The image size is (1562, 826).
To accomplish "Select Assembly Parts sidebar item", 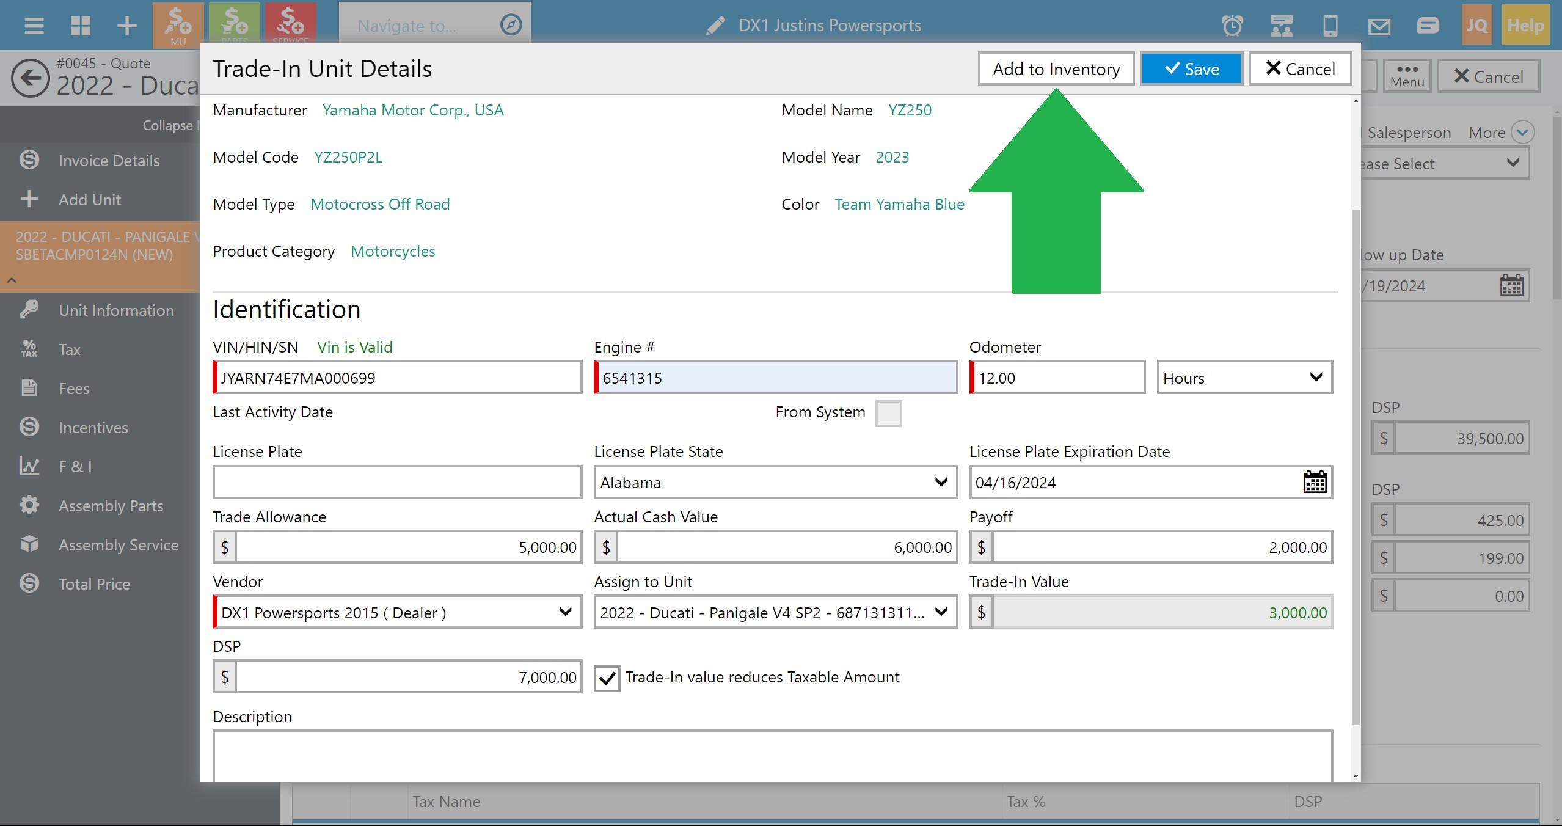I will 111,506.
